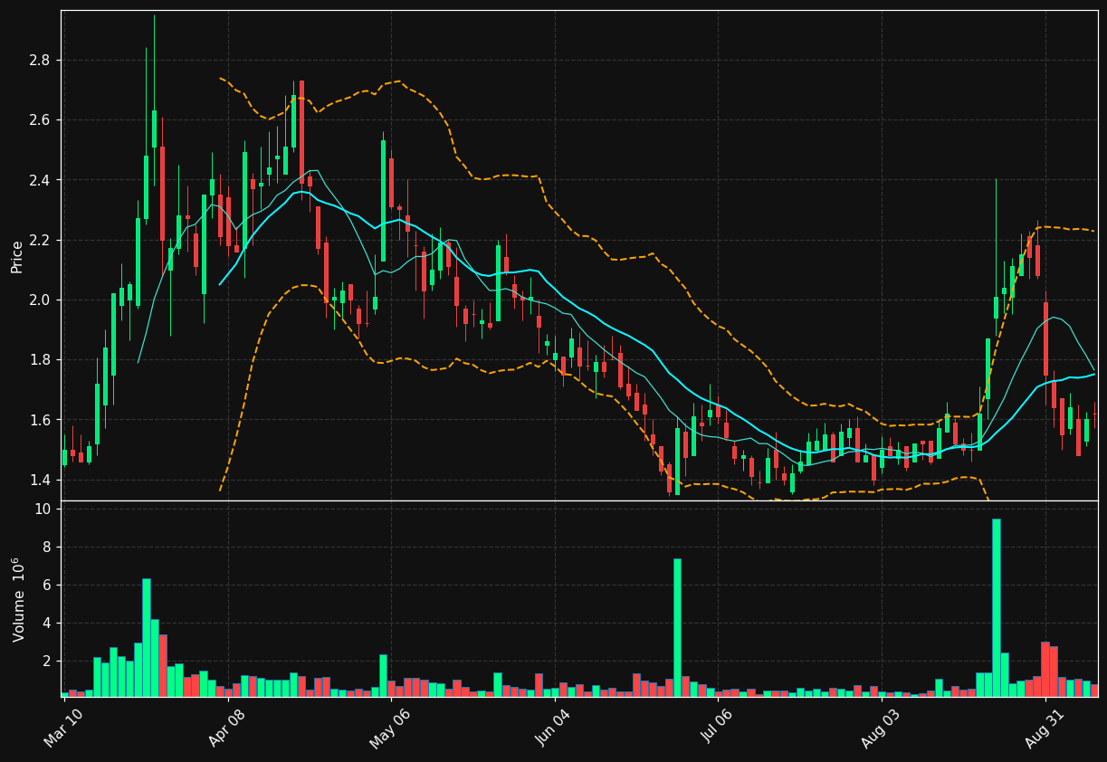
Task: Click the 4 volume axis label
Action: click(45, 624)
